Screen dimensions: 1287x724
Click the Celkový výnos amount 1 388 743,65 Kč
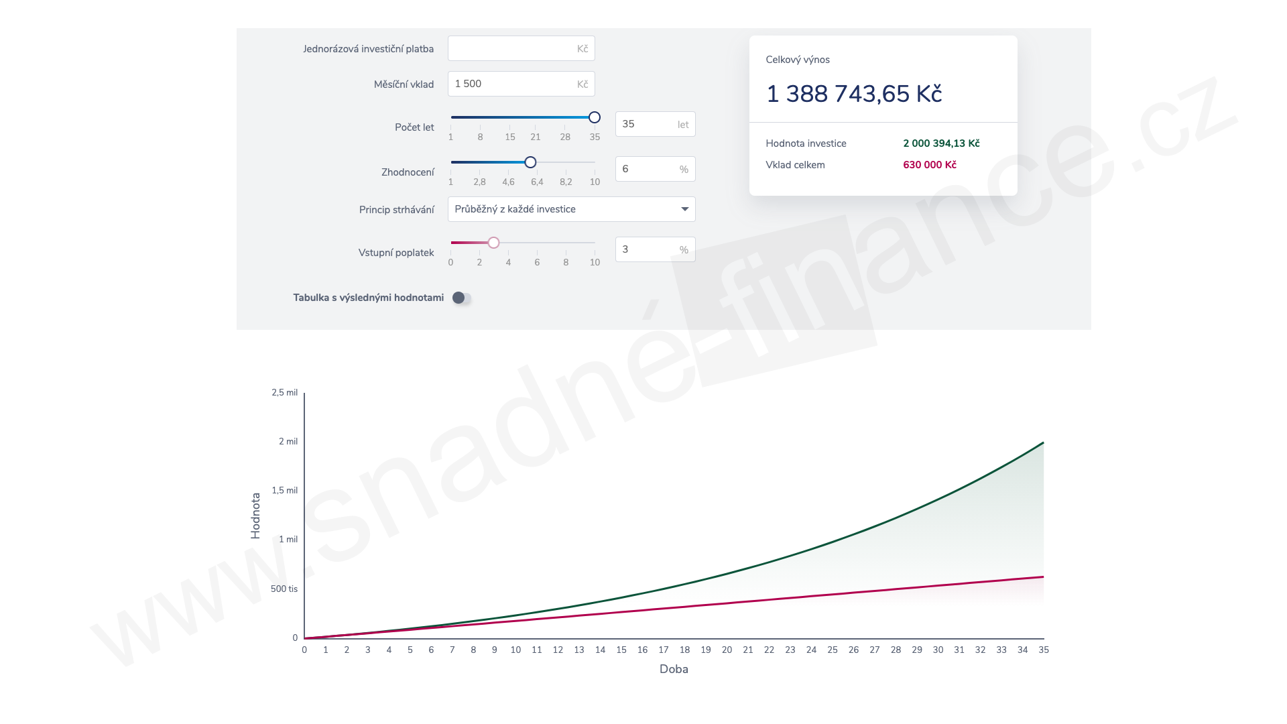tap(853, 94)
